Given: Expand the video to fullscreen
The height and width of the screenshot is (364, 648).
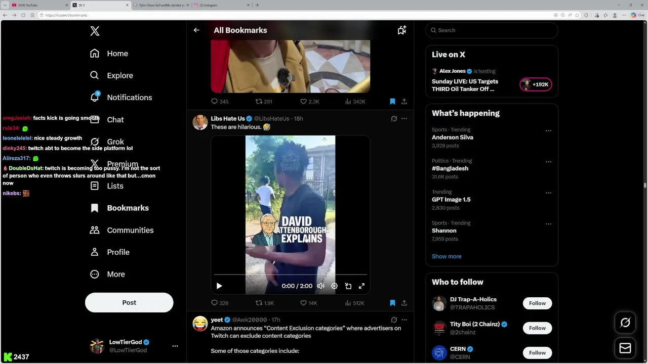Looking at the screenshot, I should (x=361, y=286).
